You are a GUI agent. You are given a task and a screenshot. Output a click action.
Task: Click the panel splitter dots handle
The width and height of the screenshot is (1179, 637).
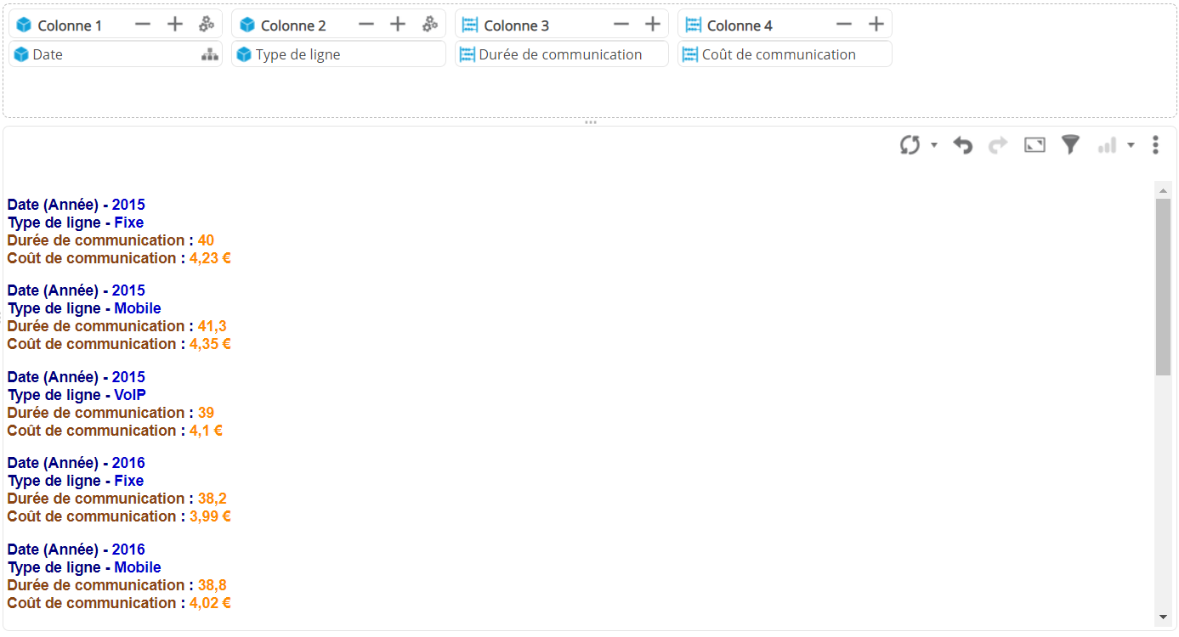tap(590, 122)
